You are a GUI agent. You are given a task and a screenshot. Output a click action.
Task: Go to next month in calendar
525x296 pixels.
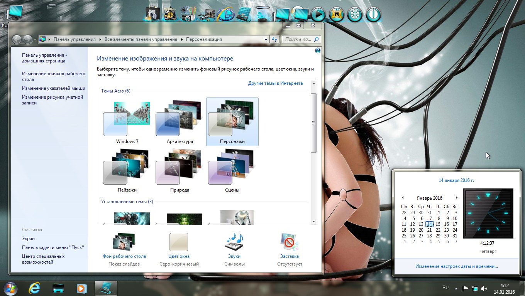[457, 198]
